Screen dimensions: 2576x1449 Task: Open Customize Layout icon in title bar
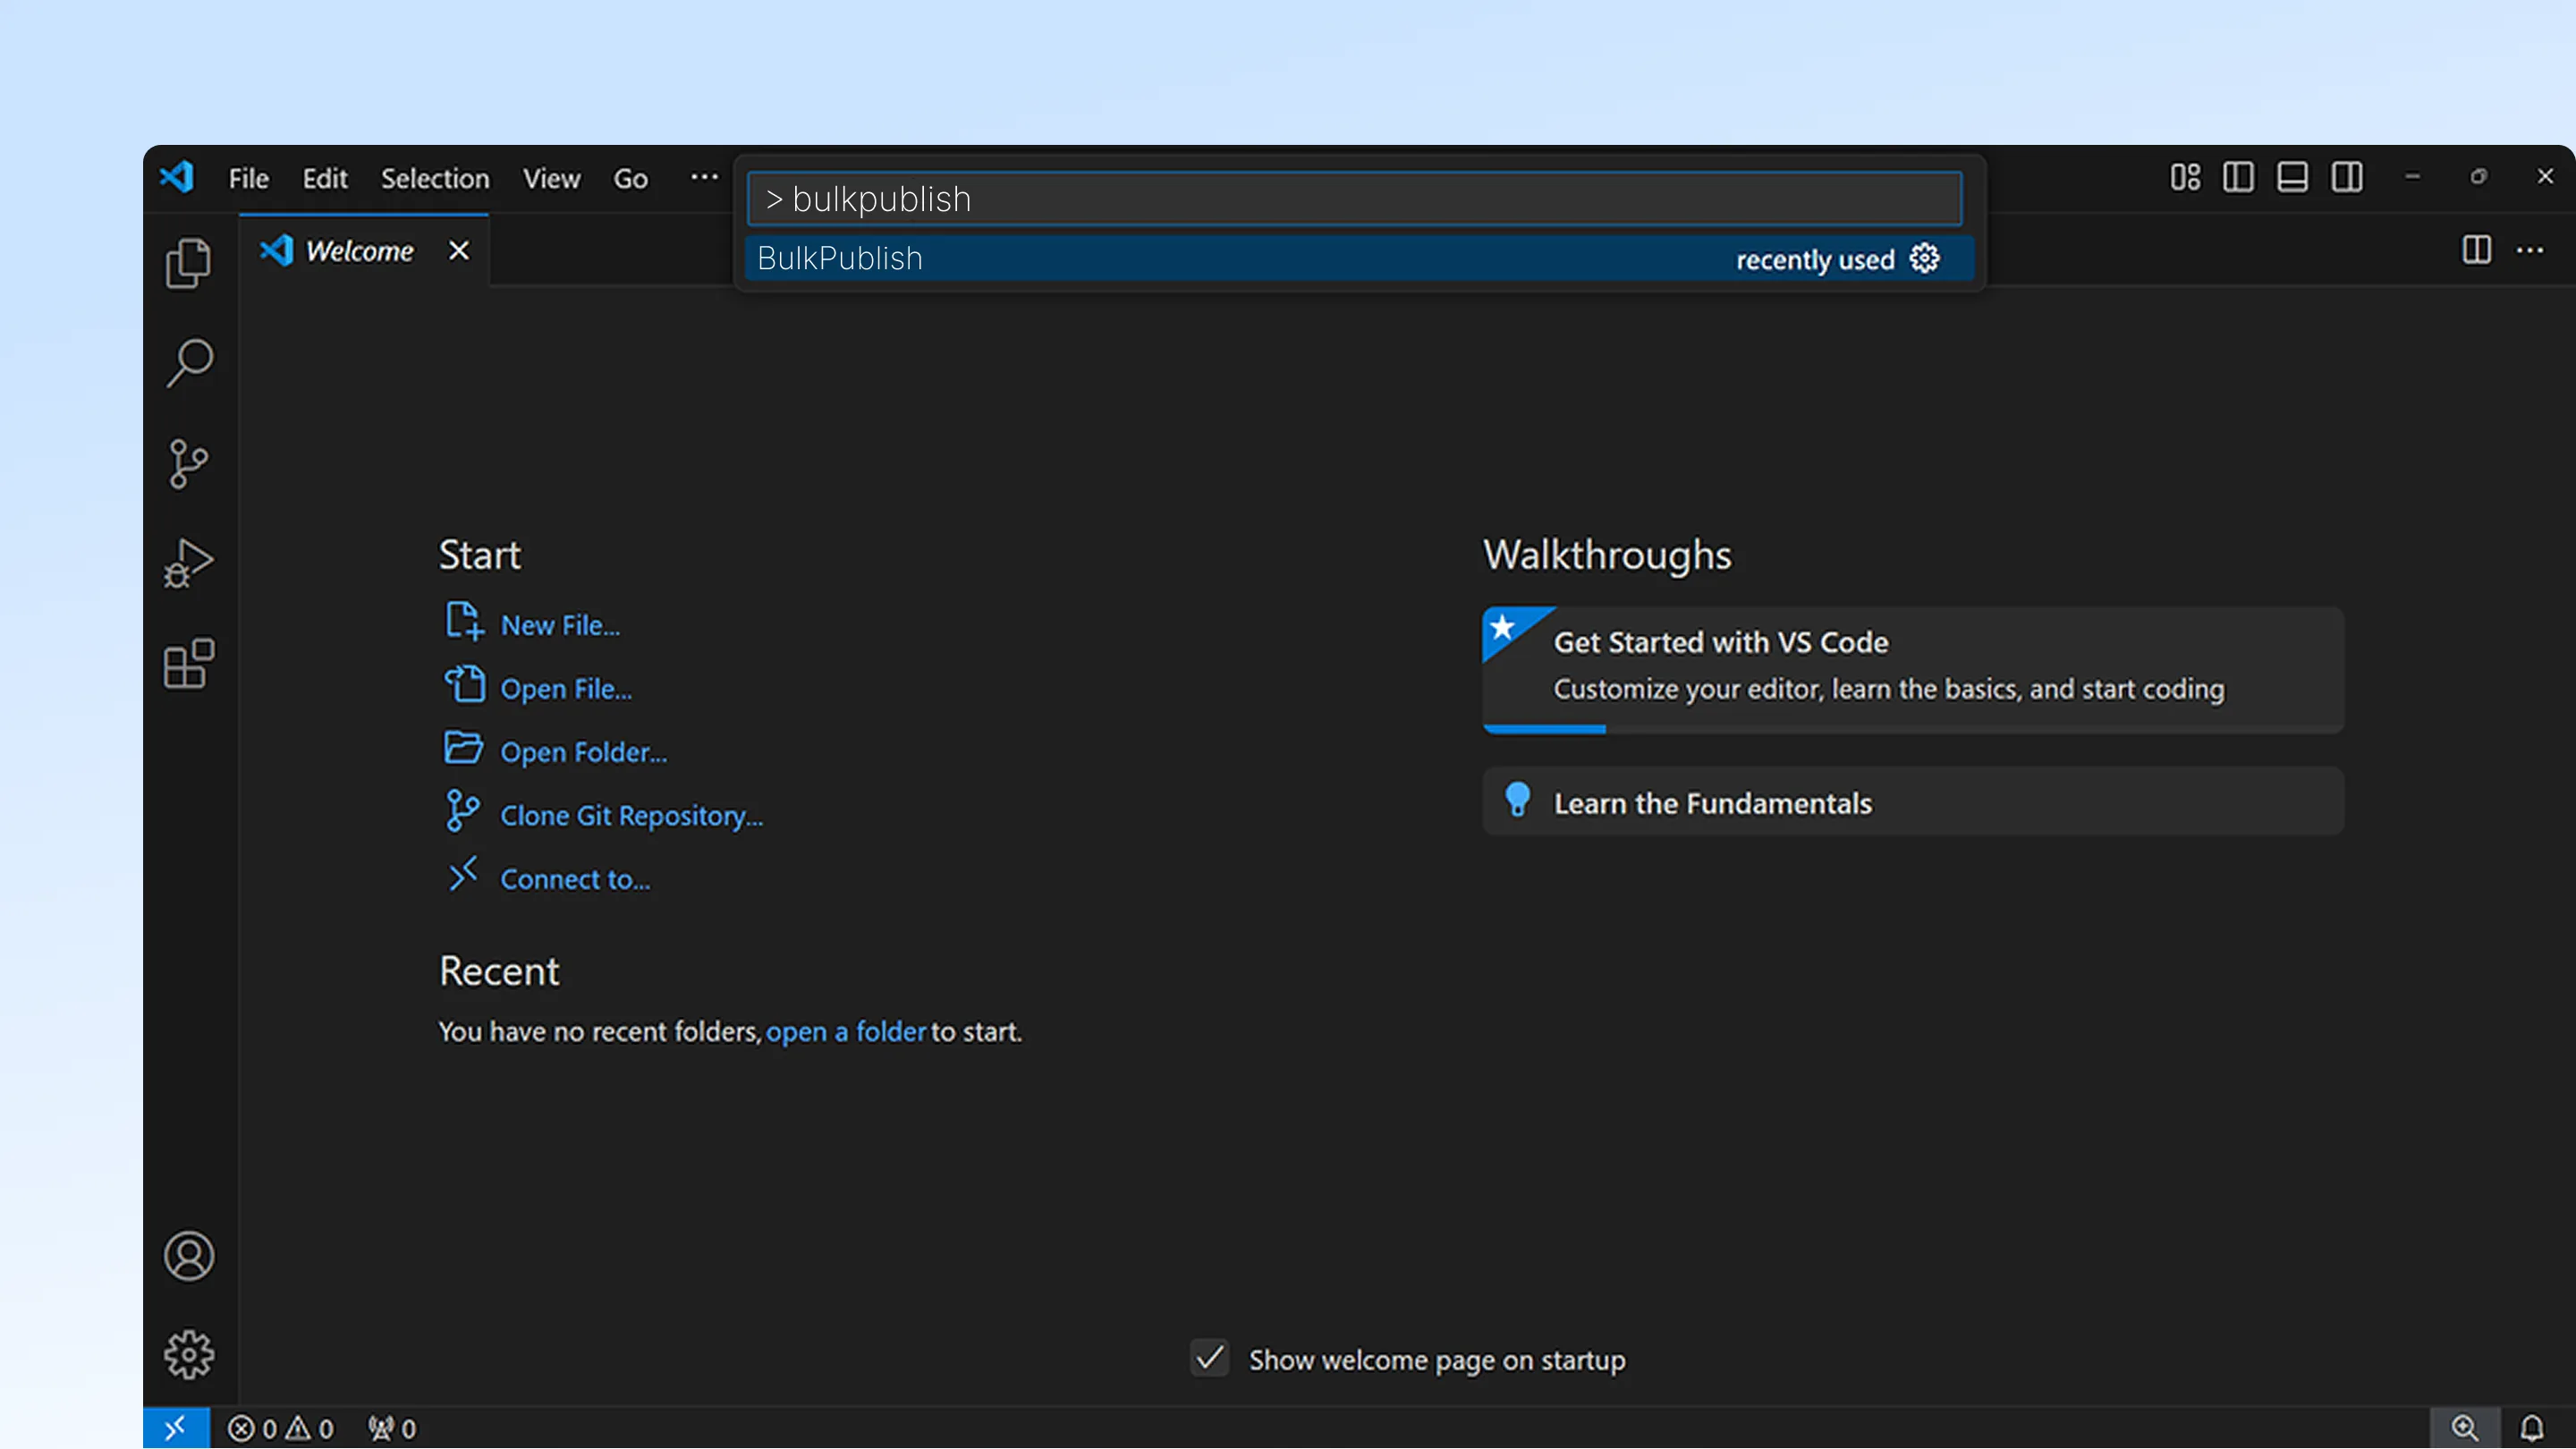click(x=2185, y=177)
